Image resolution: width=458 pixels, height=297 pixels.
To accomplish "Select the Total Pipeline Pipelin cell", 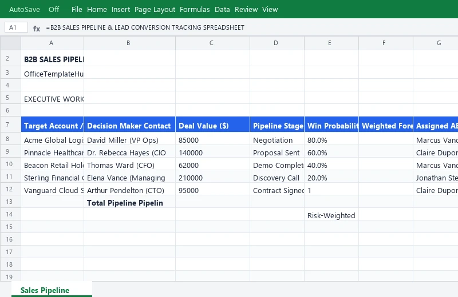I will pos(130,203).
